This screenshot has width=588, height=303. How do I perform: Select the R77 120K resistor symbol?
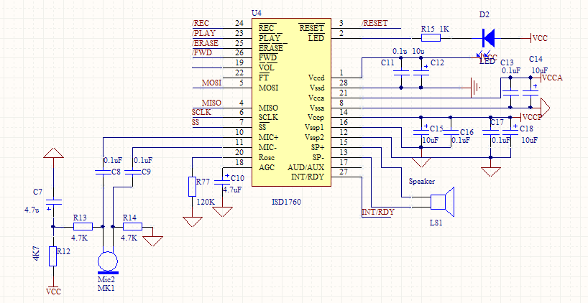[x=191, y=187]
